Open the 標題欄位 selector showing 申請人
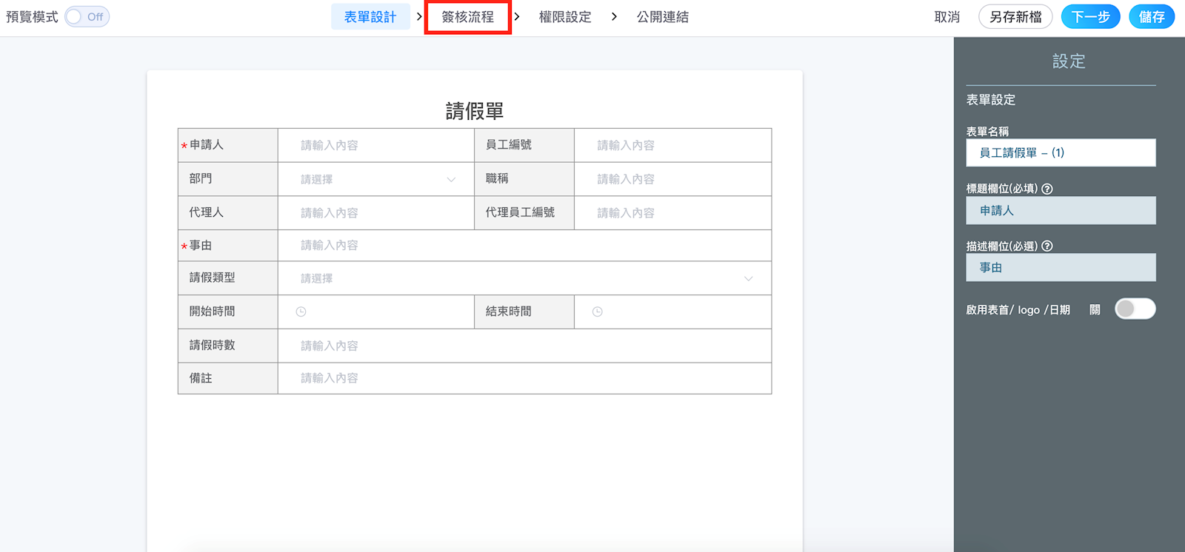Image resolution: width=1185 pixels, height=552 pixels. click(1060, 211)
